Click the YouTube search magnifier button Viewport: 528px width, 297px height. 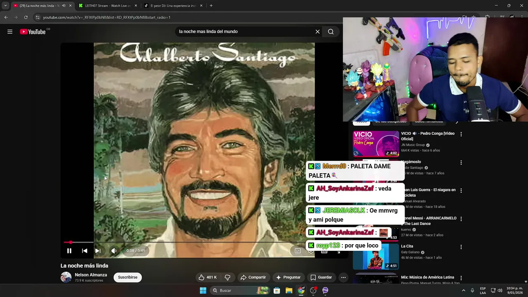pyautogui.click(x=331, y=32)
